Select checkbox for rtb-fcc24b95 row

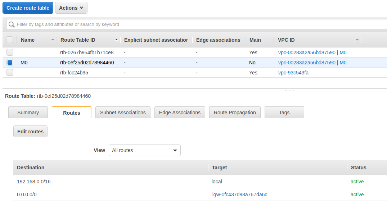point(10,73)
